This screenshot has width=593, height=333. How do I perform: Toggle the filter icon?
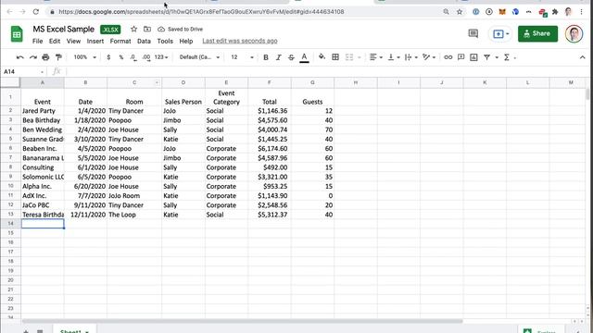pos(487,57)
